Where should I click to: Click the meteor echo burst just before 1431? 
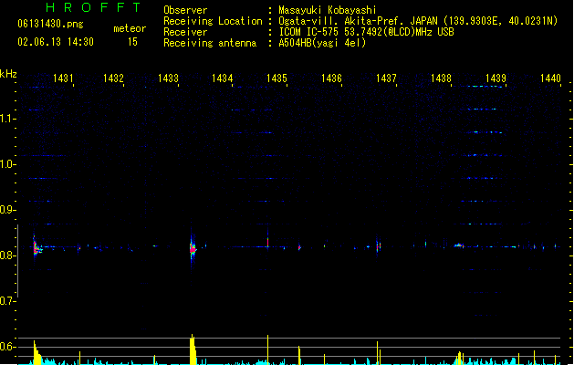37,247
